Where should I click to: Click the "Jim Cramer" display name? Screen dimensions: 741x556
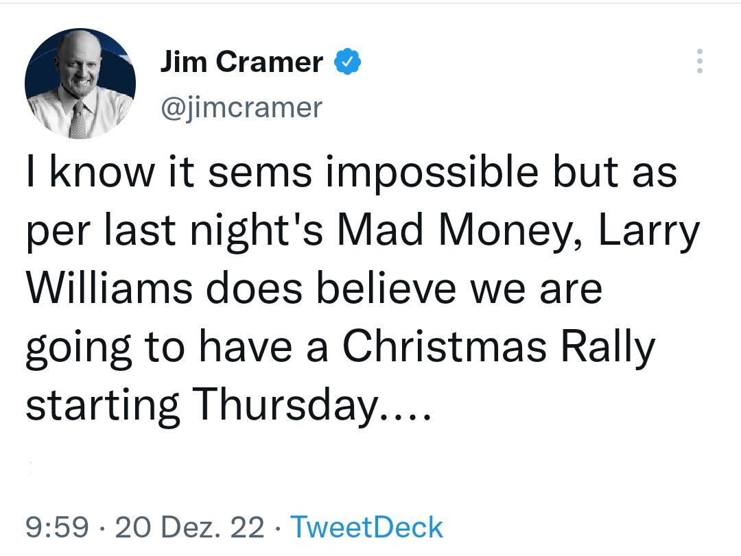[x=241, y=62]
